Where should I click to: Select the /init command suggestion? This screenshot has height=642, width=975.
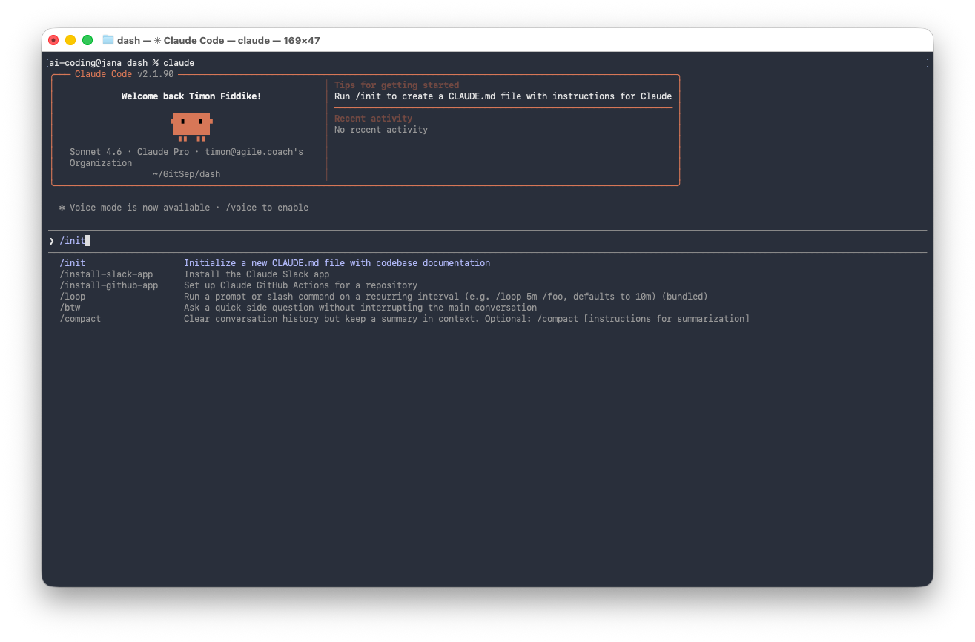tap(73, 263)
